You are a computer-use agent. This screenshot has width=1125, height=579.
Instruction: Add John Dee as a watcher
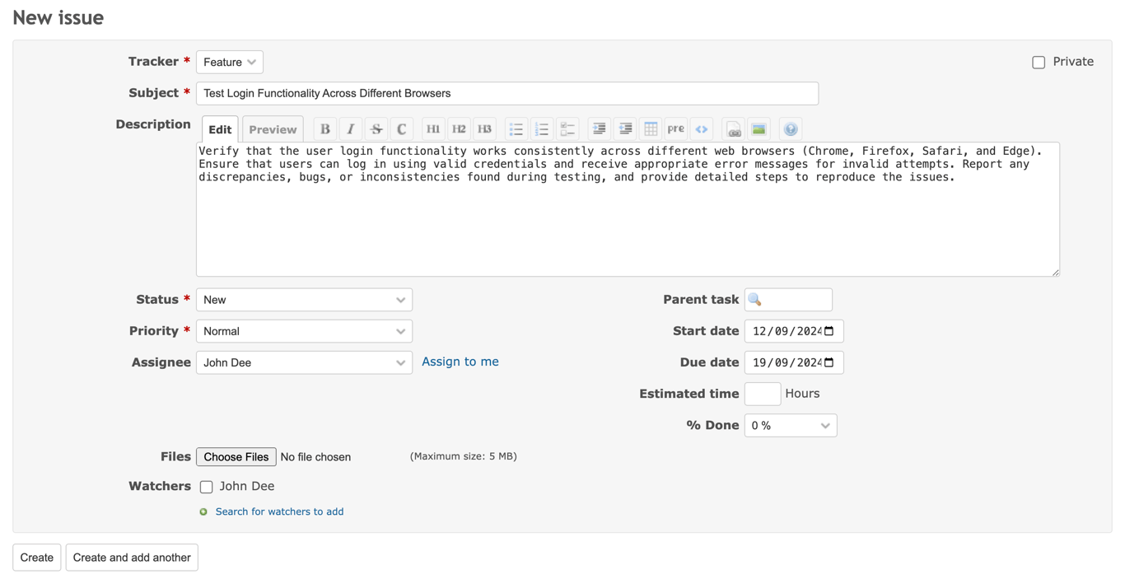206,487
